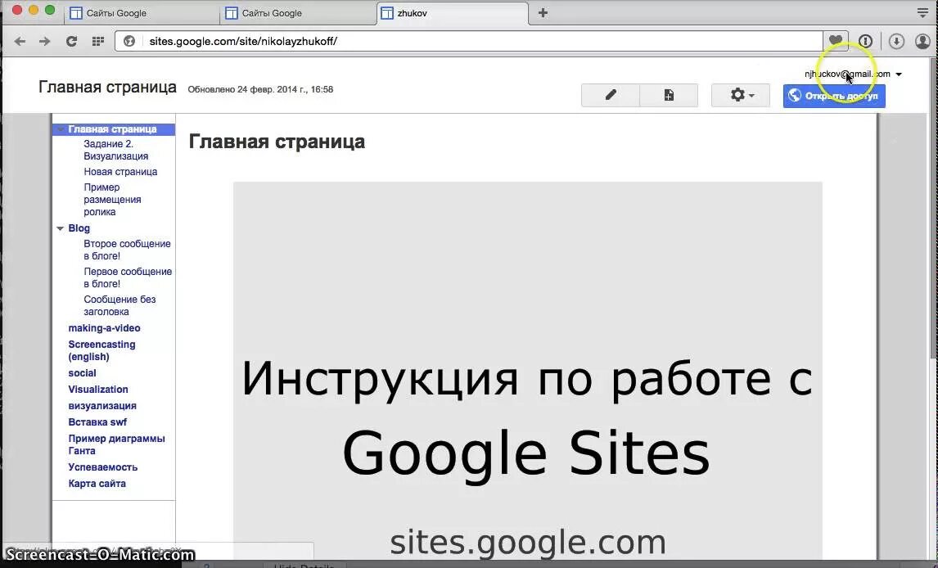Click the Обновлено 24 февр. 2014 timestamp text

[x=260, y=90]
